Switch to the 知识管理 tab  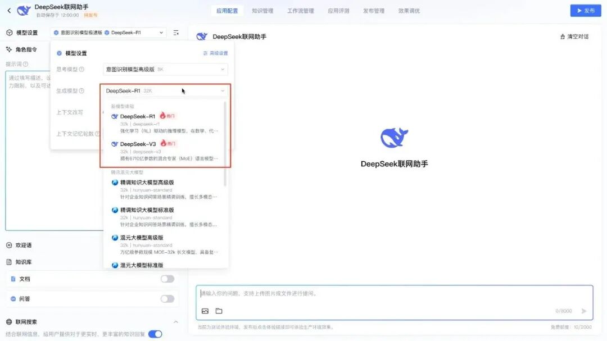262,11
